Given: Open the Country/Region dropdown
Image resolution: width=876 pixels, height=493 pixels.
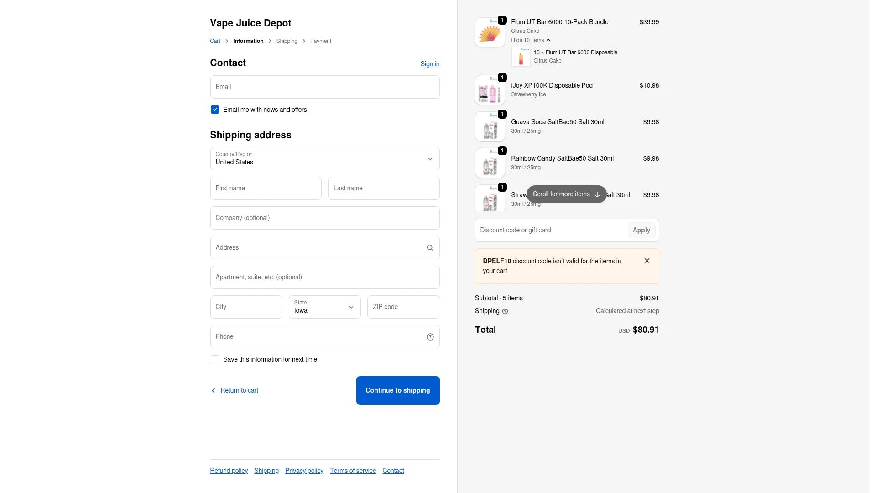Looking at the screenshot, I should click(x=324, y=158).
